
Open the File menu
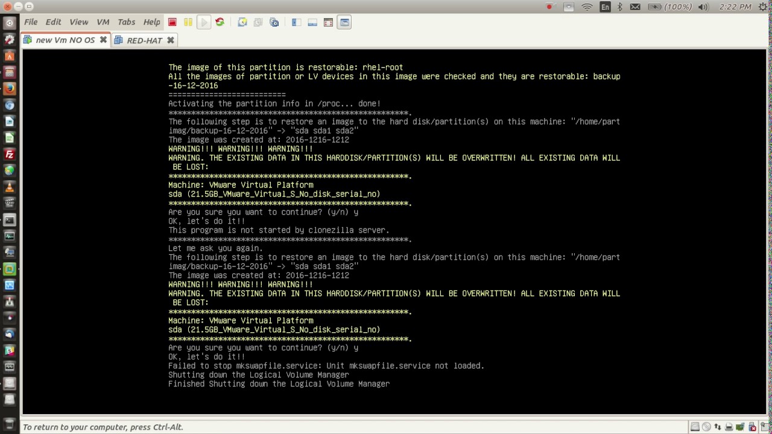[31, 22]
